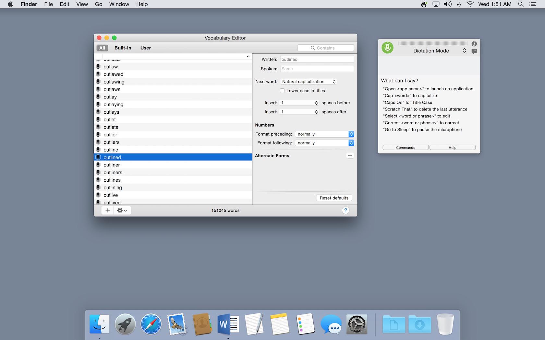Open the Natural capitalization dropdown
Screen dimensions: 545x340
[308, 82]
